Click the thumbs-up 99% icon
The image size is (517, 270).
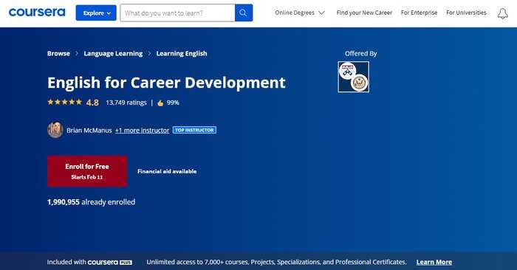coord(160,103)
